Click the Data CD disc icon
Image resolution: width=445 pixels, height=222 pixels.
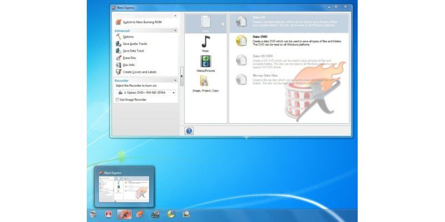click(241, 22)
